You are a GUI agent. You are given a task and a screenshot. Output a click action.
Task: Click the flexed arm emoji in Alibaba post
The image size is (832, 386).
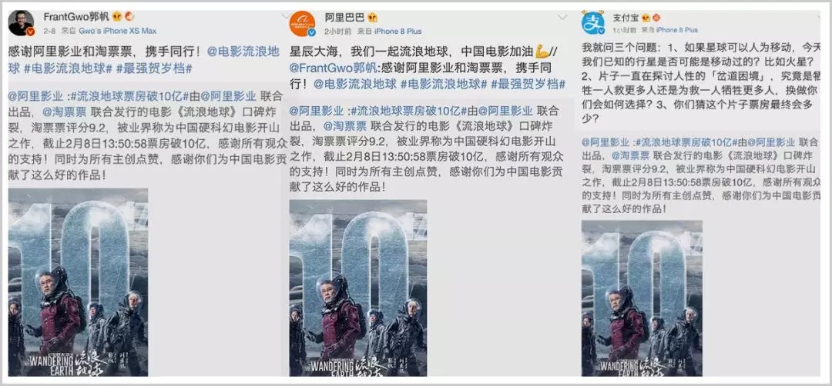(x=542, y=54)
